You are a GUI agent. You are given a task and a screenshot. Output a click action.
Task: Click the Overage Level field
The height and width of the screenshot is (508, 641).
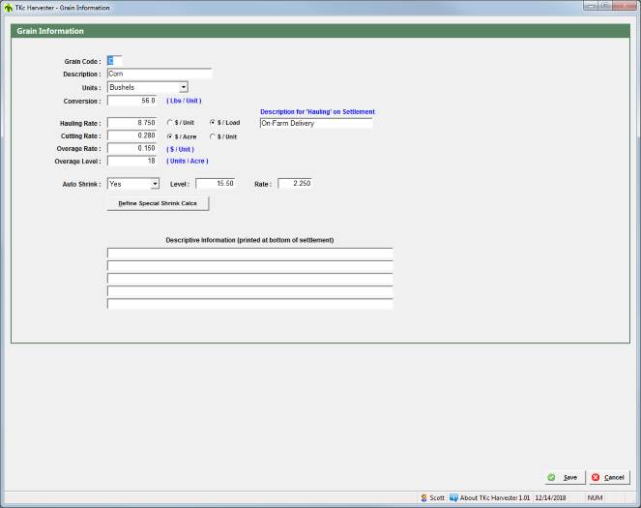click(131, 161)
